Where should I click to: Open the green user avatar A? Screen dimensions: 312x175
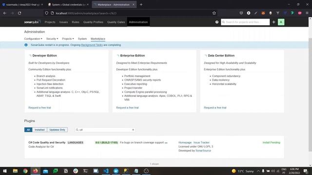point(281,22)
